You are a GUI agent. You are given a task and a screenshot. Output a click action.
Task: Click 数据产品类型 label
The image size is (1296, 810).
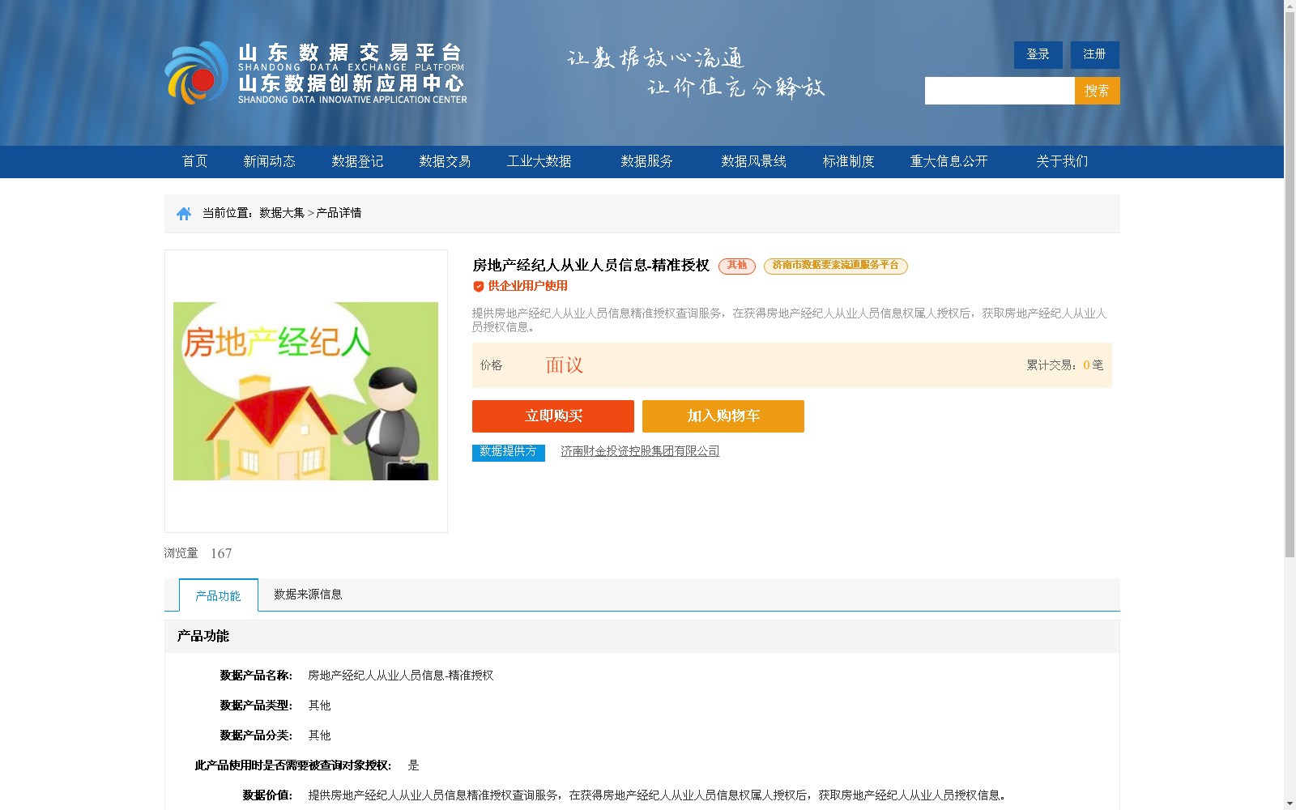pyautogui.click(x=256, y=706)
